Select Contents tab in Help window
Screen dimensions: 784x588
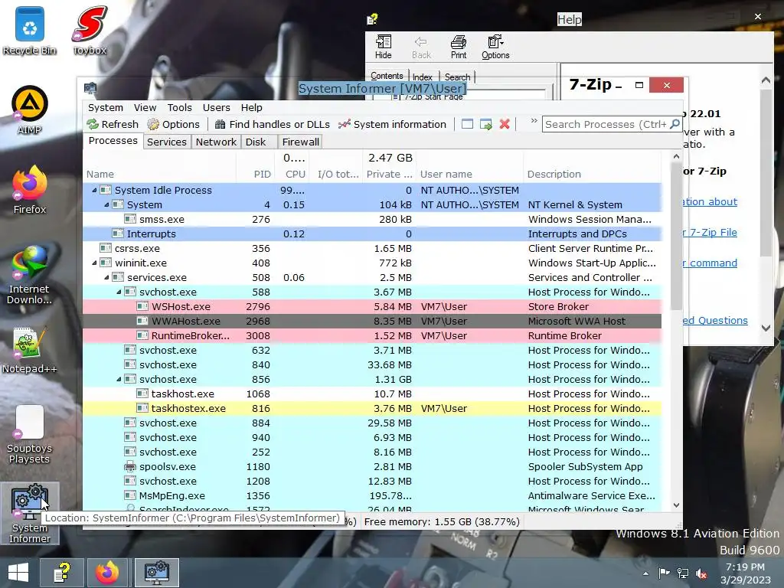pos(387,76)
